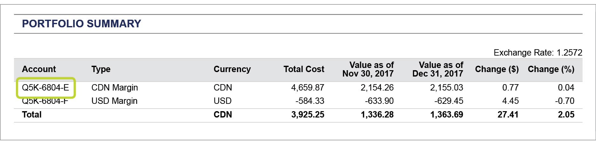The width and height of the screenshot is (596, 141).
Task: Click the total change amount 27.41
Action: tap(508, 115)
